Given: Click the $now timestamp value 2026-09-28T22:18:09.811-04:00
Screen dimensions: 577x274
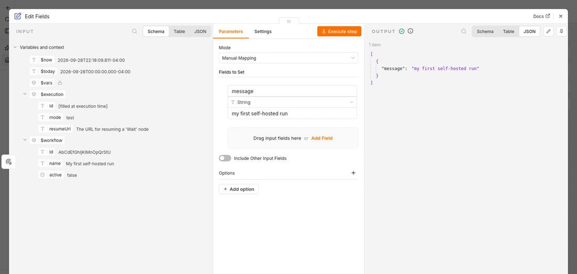Looking at the screenshot, I should click(91, 60).
